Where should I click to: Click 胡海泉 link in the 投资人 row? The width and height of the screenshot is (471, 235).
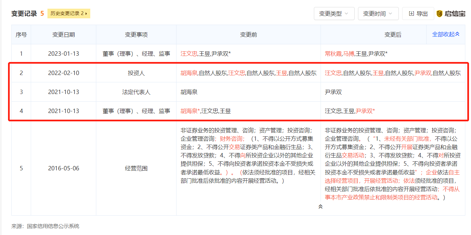189,73
